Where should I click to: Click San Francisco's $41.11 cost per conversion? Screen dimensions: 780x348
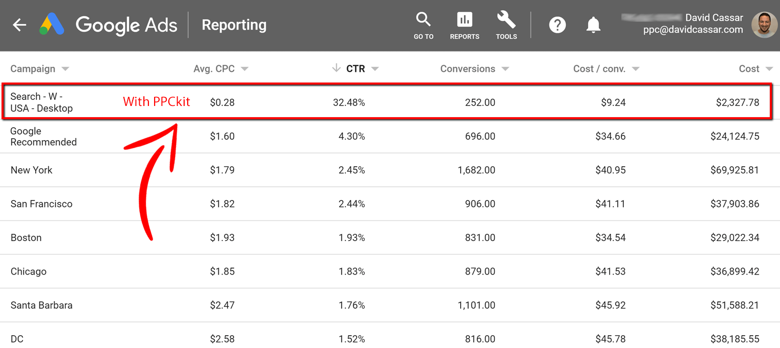tap(611, 204)
